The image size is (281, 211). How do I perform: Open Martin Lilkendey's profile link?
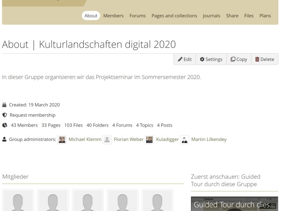click(x=209, y=140)
